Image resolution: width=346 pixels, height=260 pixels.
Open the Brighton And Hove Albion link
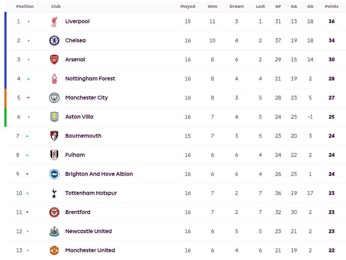click(99, 174)
